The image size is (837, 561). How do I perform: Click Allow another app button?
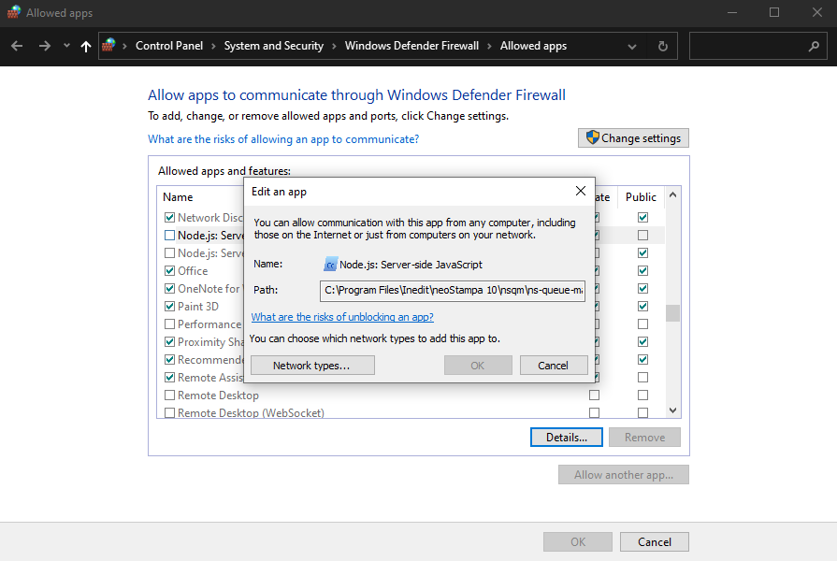pos(624,475)
